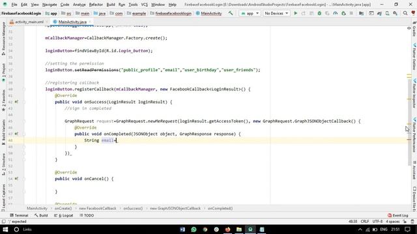Click editor vertical scrollbar thumb
This screenshot has width=417, height=234.
pyautogui.click(x=409, y=122)
